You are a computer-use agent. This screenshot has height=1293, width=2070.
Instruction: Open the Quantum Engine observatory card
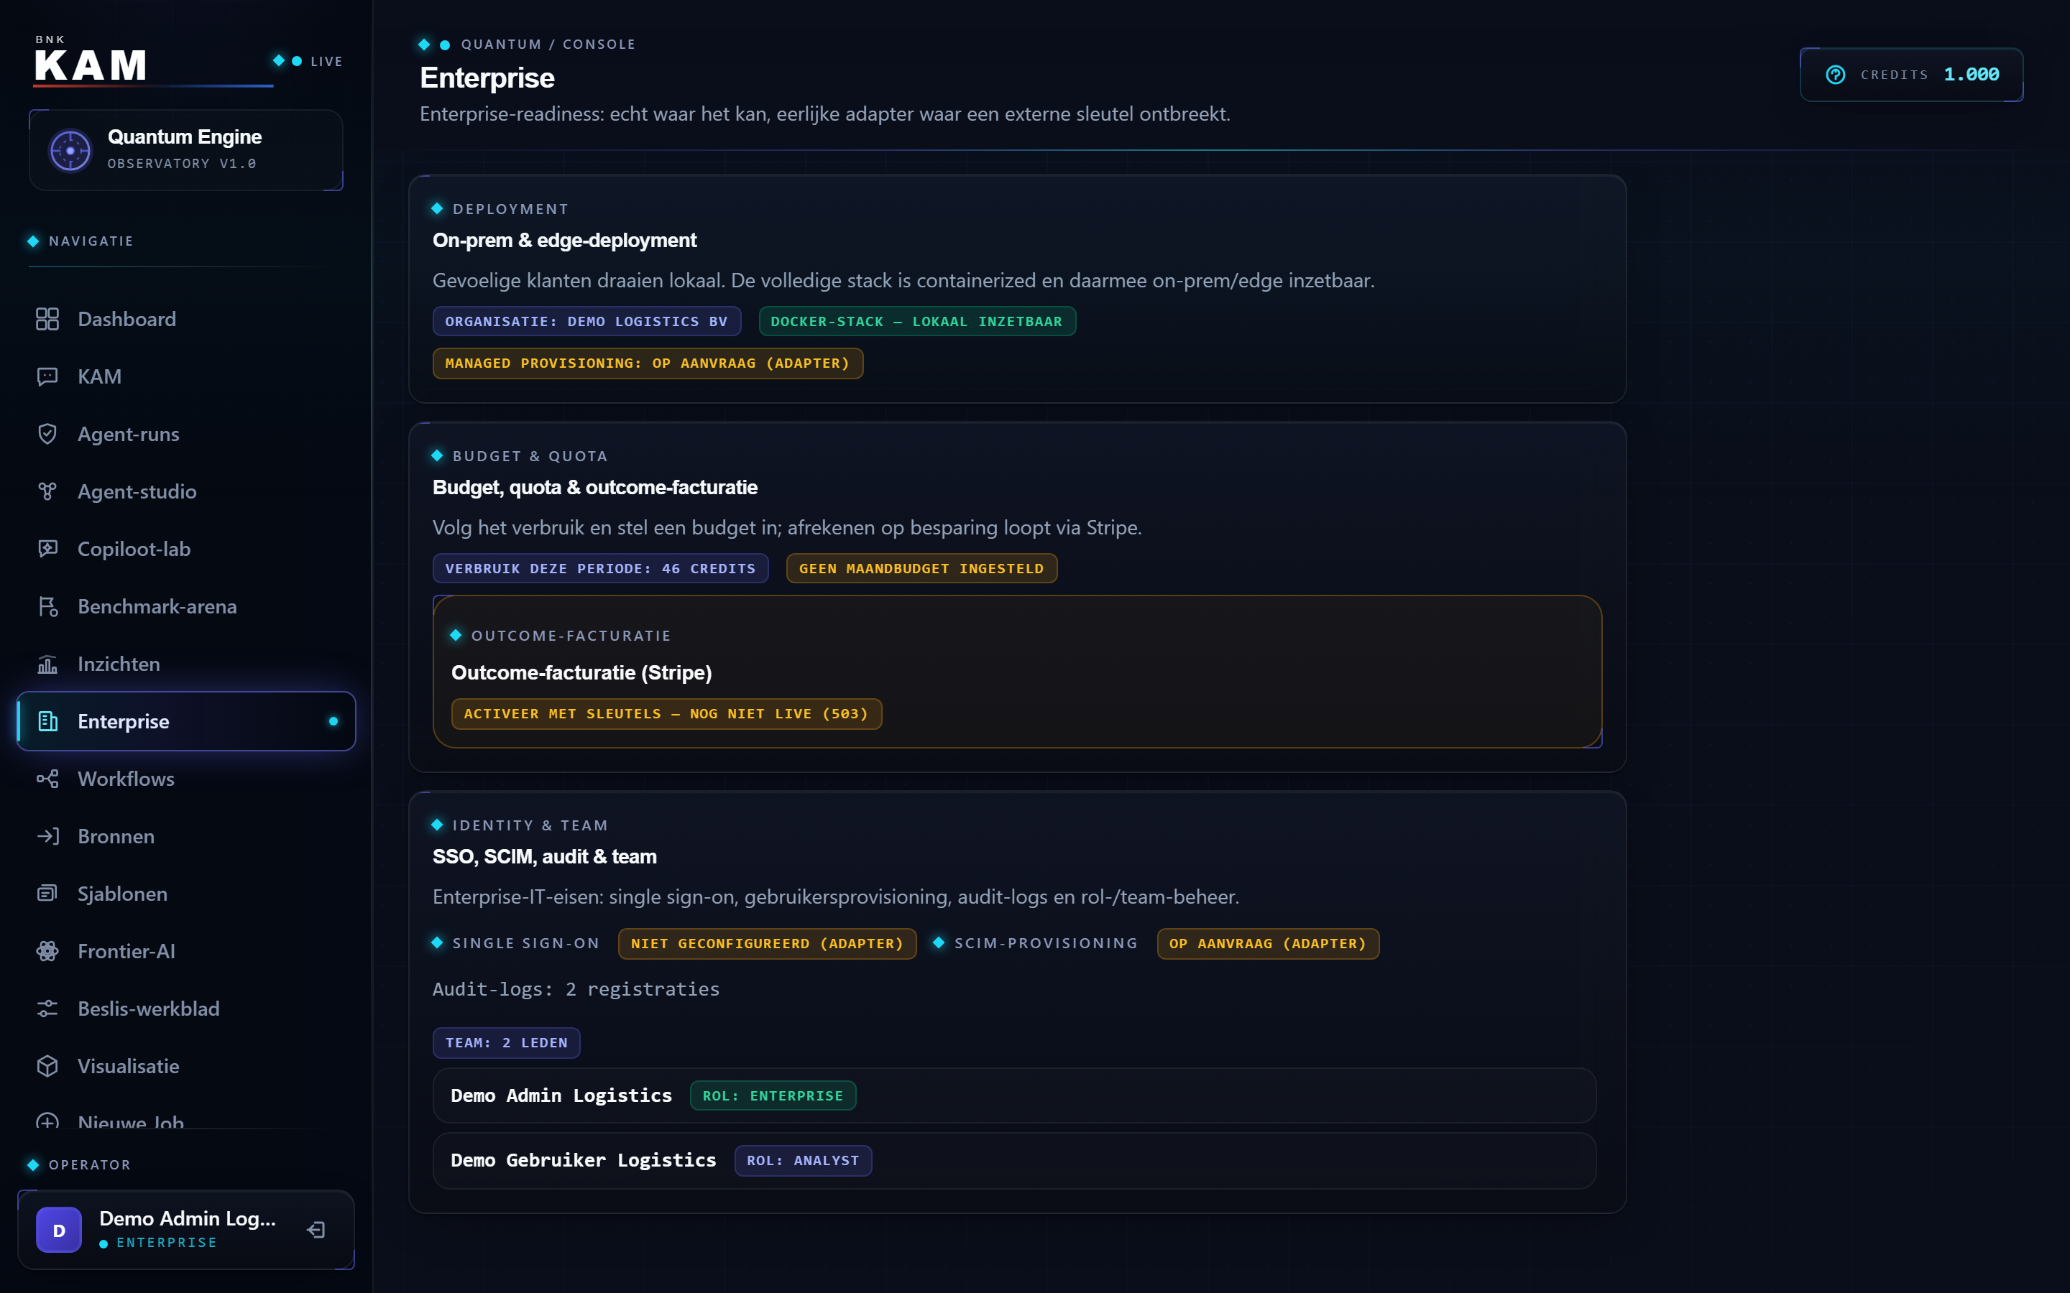pos(185,149)
